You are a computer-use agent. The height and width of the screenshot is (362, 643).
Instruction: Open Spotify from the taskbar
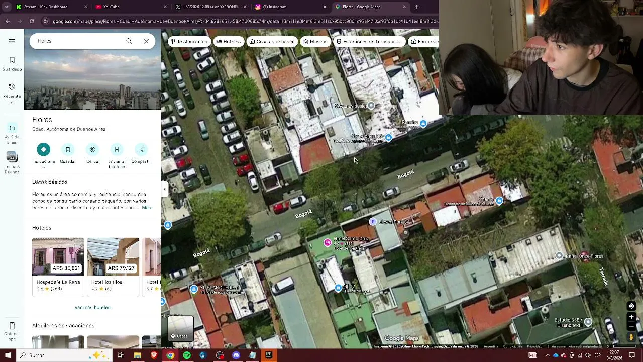click(x=187, y=355)
